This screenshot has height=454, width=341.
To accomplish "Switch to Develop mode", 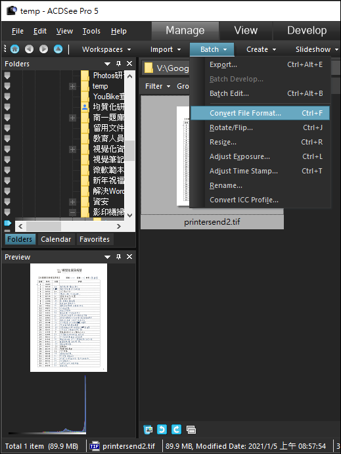I will click(307, 31).
